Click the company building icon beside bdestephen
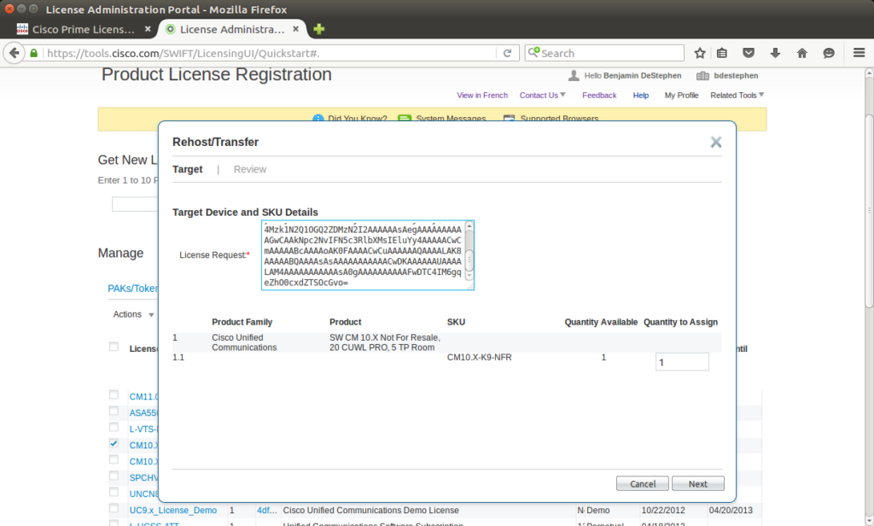Image resolution: width=874 pixels, height=526 pixels. [703, 76]
